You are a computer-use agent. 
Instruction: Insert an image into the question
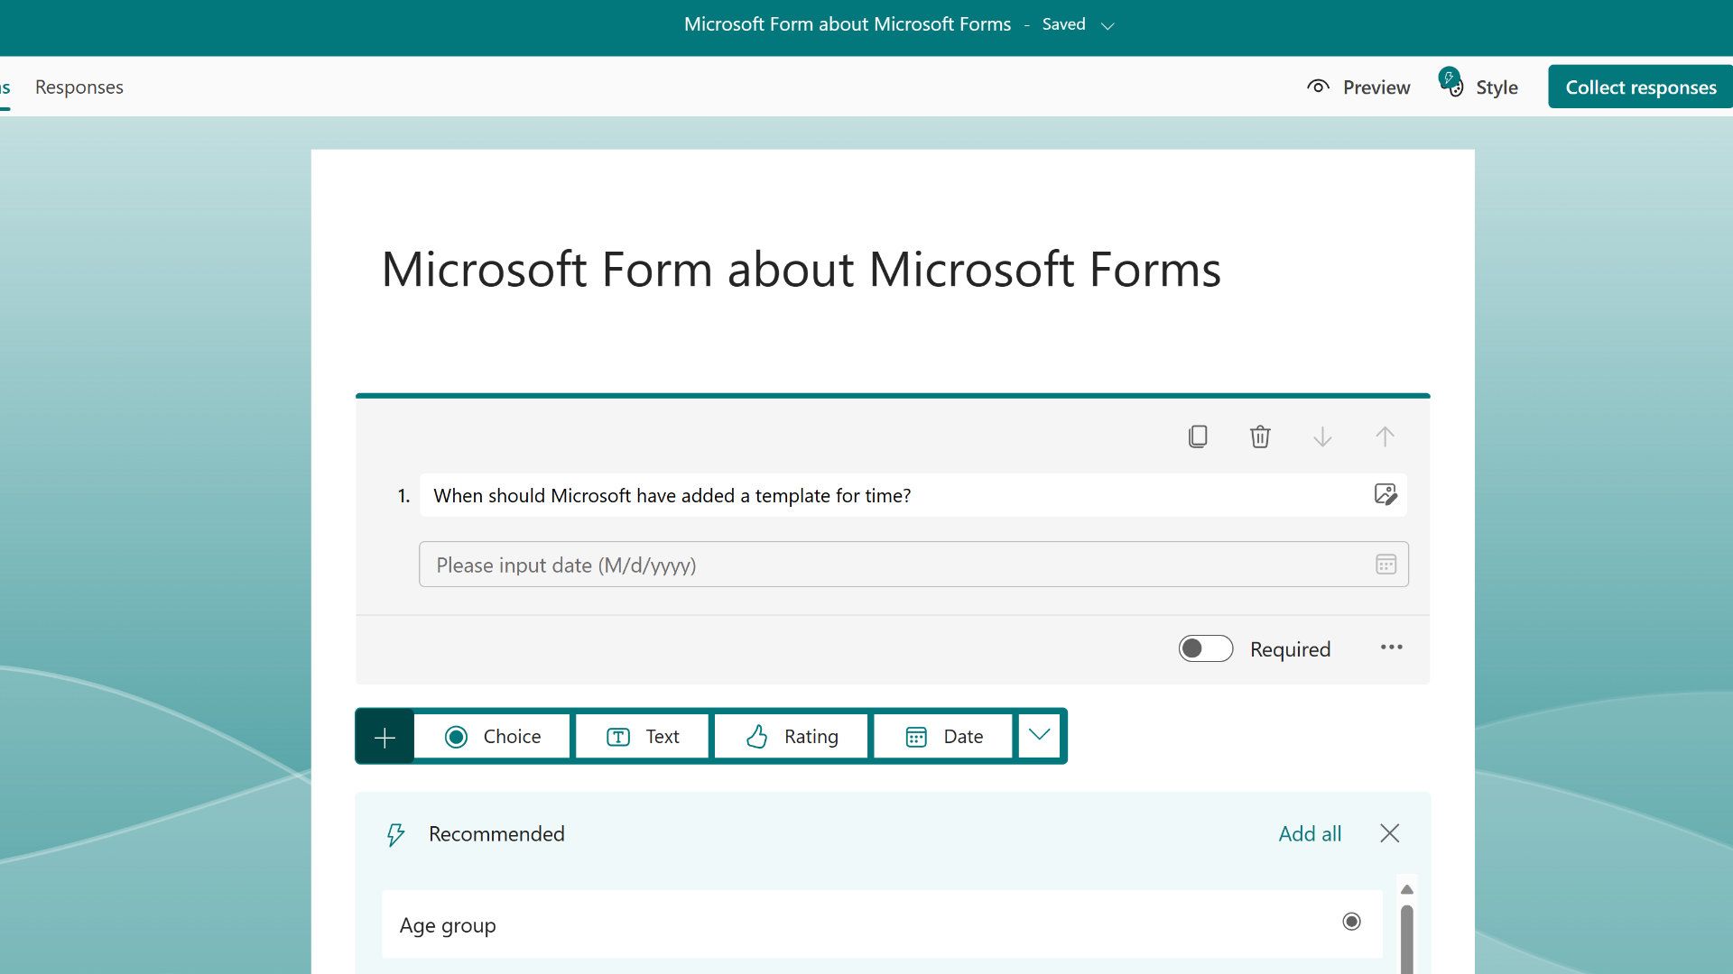[1386, 495]
